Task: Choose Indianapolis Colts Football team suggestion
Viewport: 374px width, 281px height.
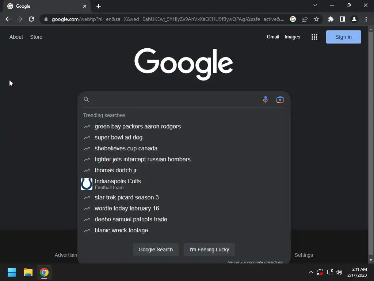Action: tap(184, 184)
